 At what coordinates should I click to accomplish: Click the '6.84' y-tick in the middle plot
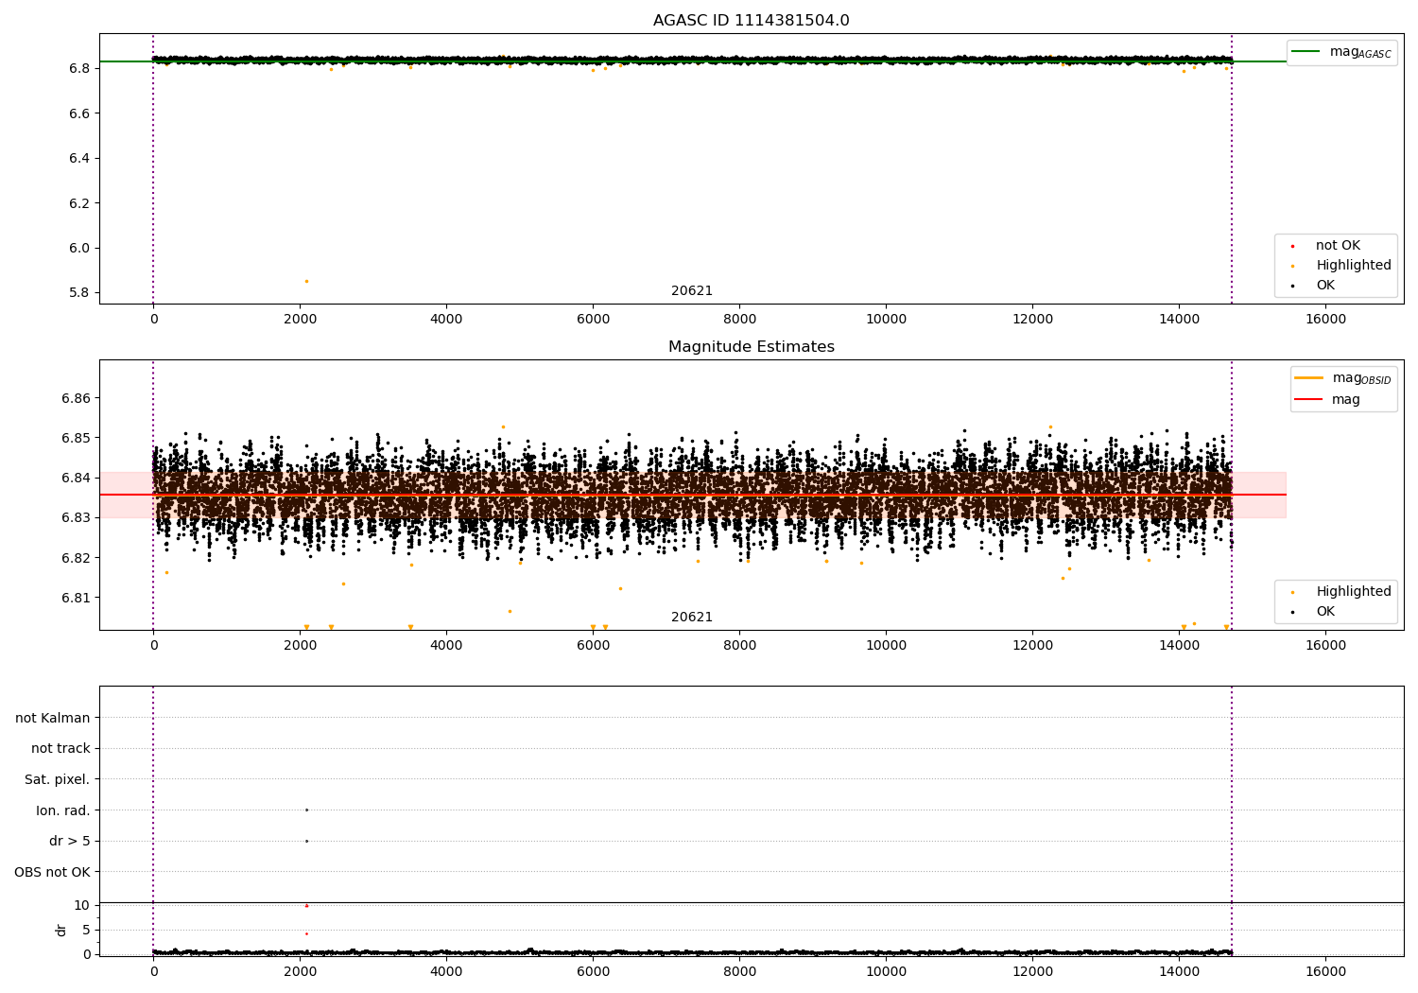click(76, 478)
